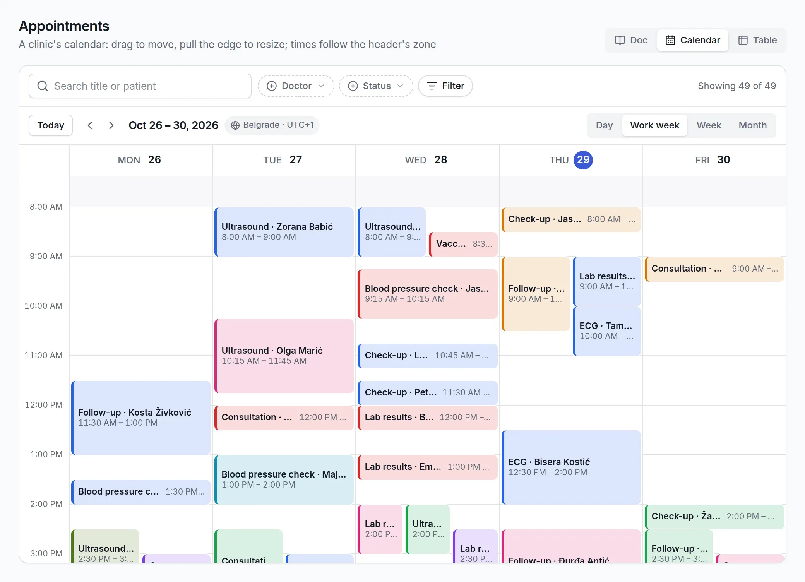Open ECG Tam... 10:00 AM appointment
Viewport: 805px width, 582px height.
tap(607, 331)
